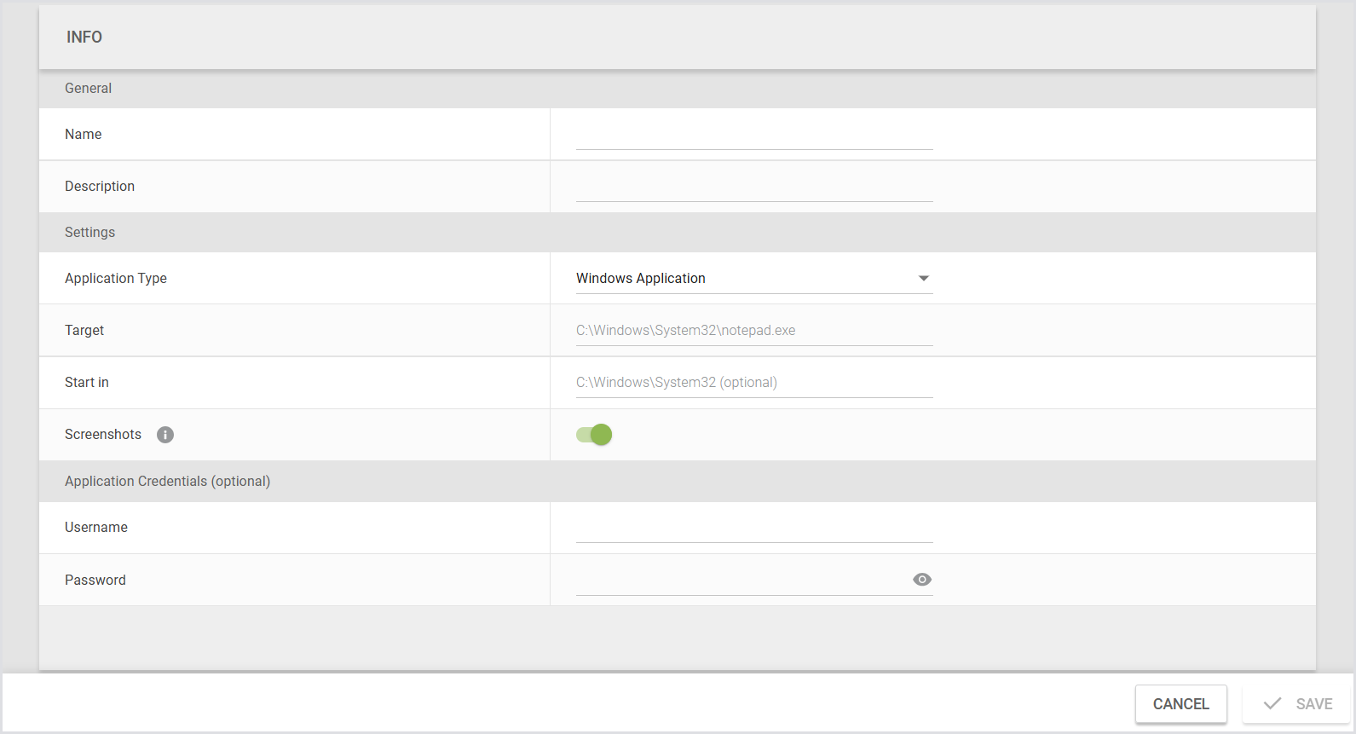Viewport: 1356px width, 734px height.
Task: Focus the Password input field
Action: (x=740, y=581)
